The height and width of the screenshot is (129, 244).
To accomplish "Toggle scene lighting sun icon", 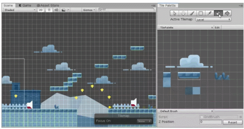I will pyautogui.click(x=49, y=10).
